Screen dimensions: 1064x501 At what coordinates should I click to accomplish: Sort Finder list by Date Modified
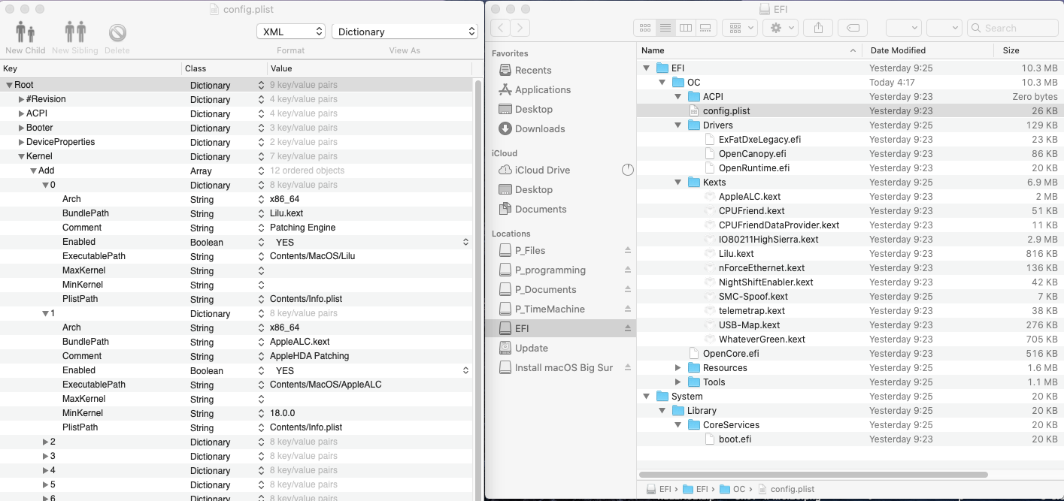[928, 50]
